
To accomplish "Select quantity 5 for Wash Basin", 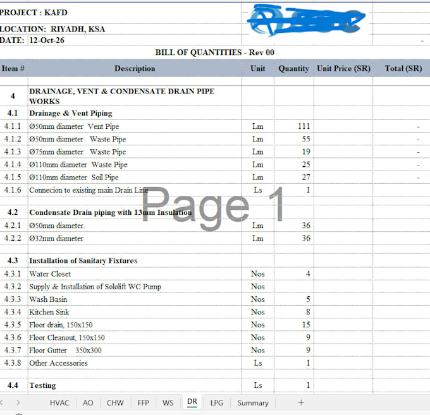I will tap(293, 299).
